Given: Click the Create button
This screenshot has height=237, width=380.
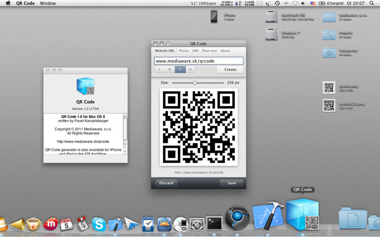Looking at the screenshot, I should click(230, 69).
